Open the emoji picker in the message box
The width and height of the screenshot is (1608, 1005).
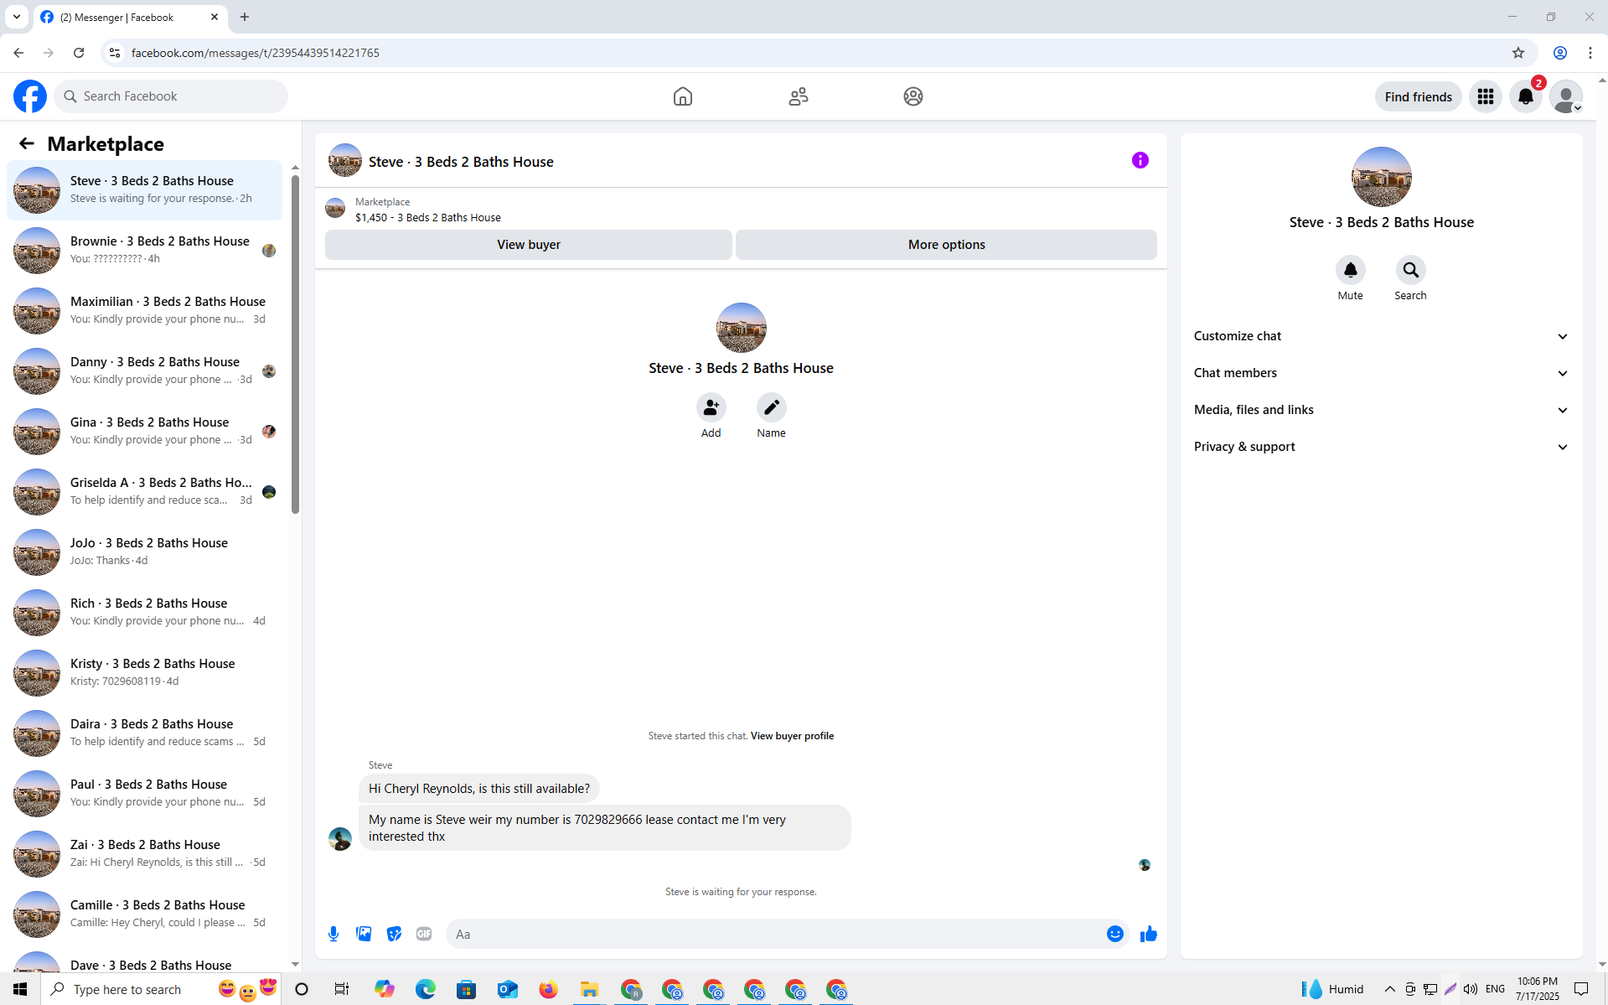(1114, 934)
